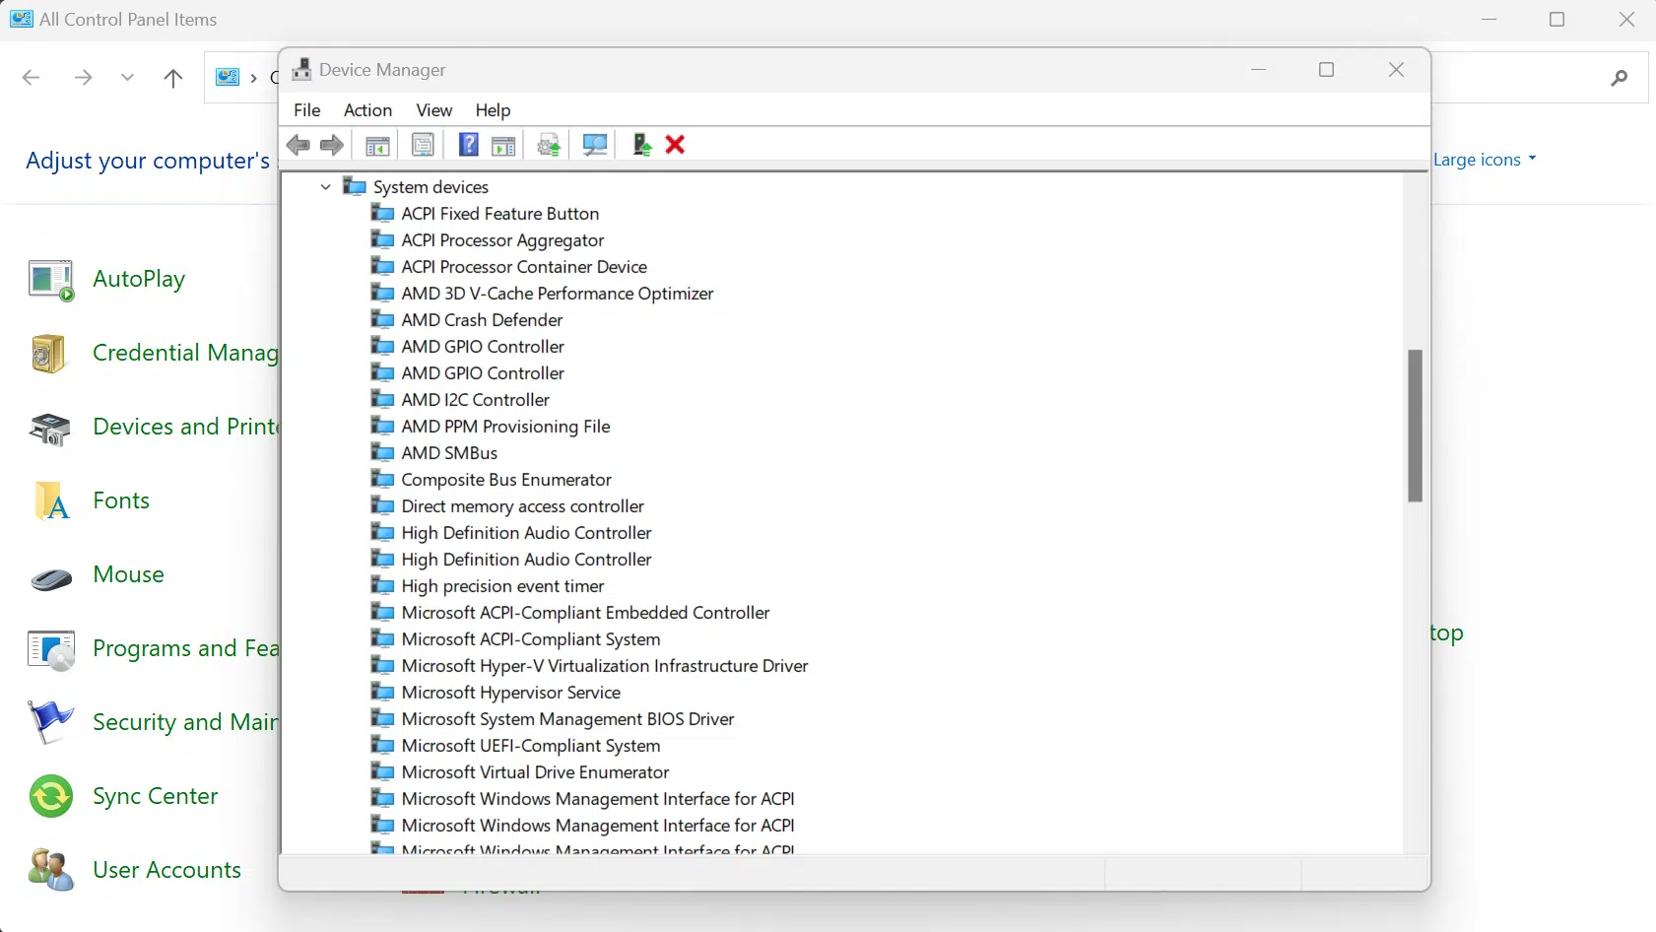Scan for hardware changes via monitor icon
The height and width of the screenshot is (932, 1656).
[595, 145]
